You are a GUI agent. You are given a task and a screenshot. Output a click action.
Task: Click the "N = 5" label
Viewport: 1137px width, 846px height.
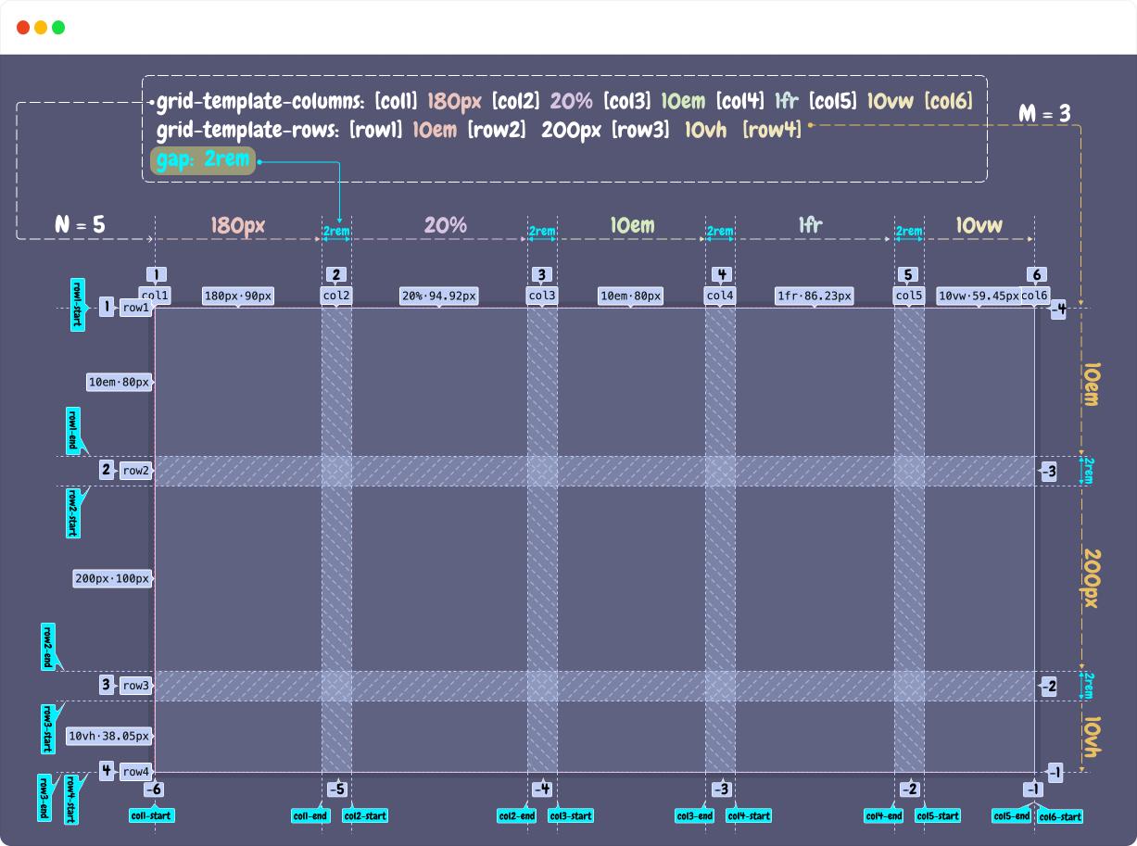(80, 225)
